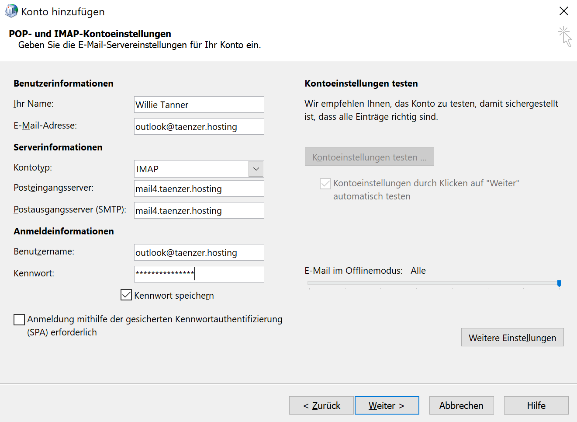The height and width of the screenshot is (422, 577).
Task: Close the Konto hinzufügen dialog
Action: click(564, 11)
